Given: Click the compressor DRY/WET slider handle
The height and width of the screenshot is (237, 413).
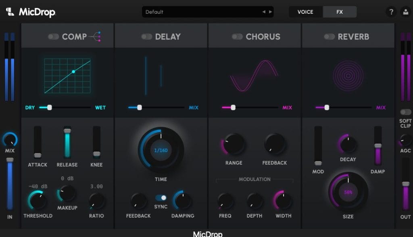Looking at the screenshot, I should click(x=49, y=107).
